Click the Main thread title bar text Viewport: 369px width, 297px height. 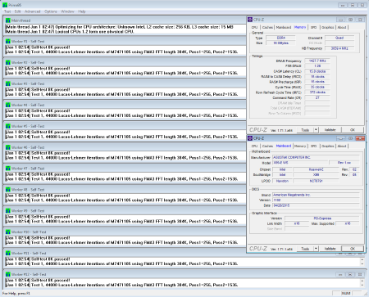coord(20,20)
